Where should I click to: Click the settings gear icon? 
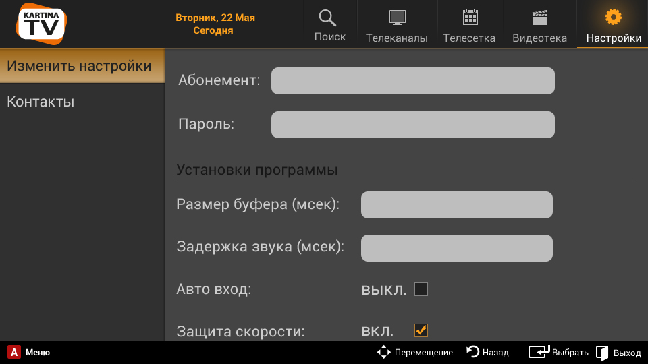pyautogui.click(x=613, y=18)
